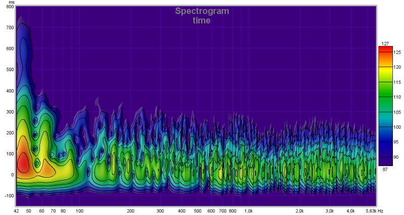This screenshot has width=404, height=215.
Task: Click the 500 ms label on the vertical axis
Action: pyautogui.click(x=10, y=70)
